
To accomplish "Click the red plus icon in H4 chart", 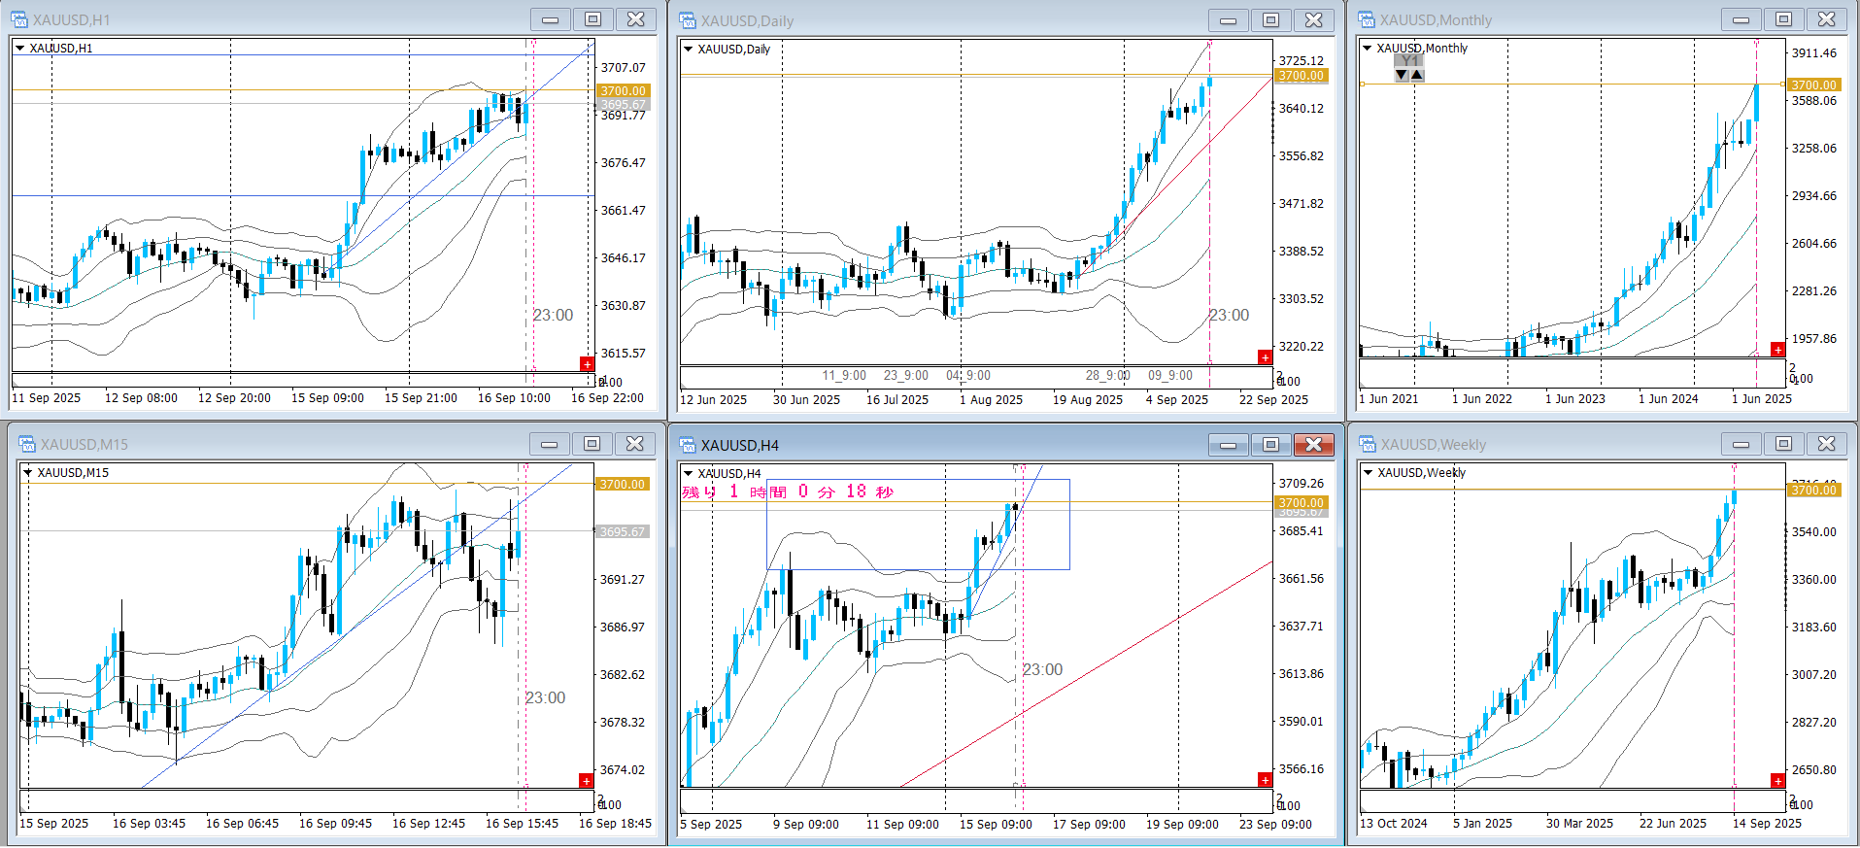I will coord(1265,779).
